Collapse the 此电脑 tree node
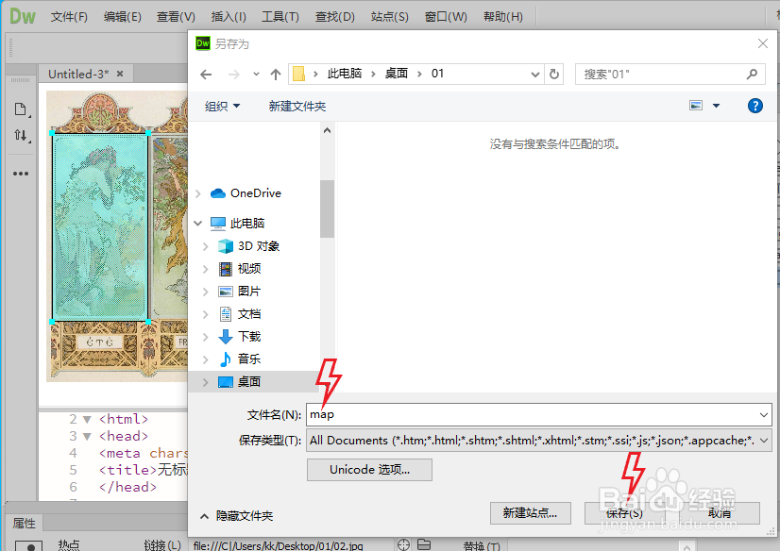 point(198,223)
